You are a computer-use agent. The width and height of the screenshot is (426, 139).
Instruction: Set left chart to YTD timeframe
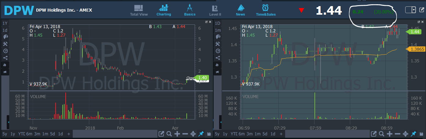[x=21, y=134]
